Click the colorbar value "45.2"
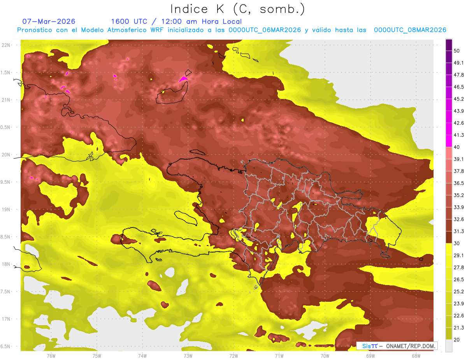Screen dimensions: 467x361 pos(459,99)
